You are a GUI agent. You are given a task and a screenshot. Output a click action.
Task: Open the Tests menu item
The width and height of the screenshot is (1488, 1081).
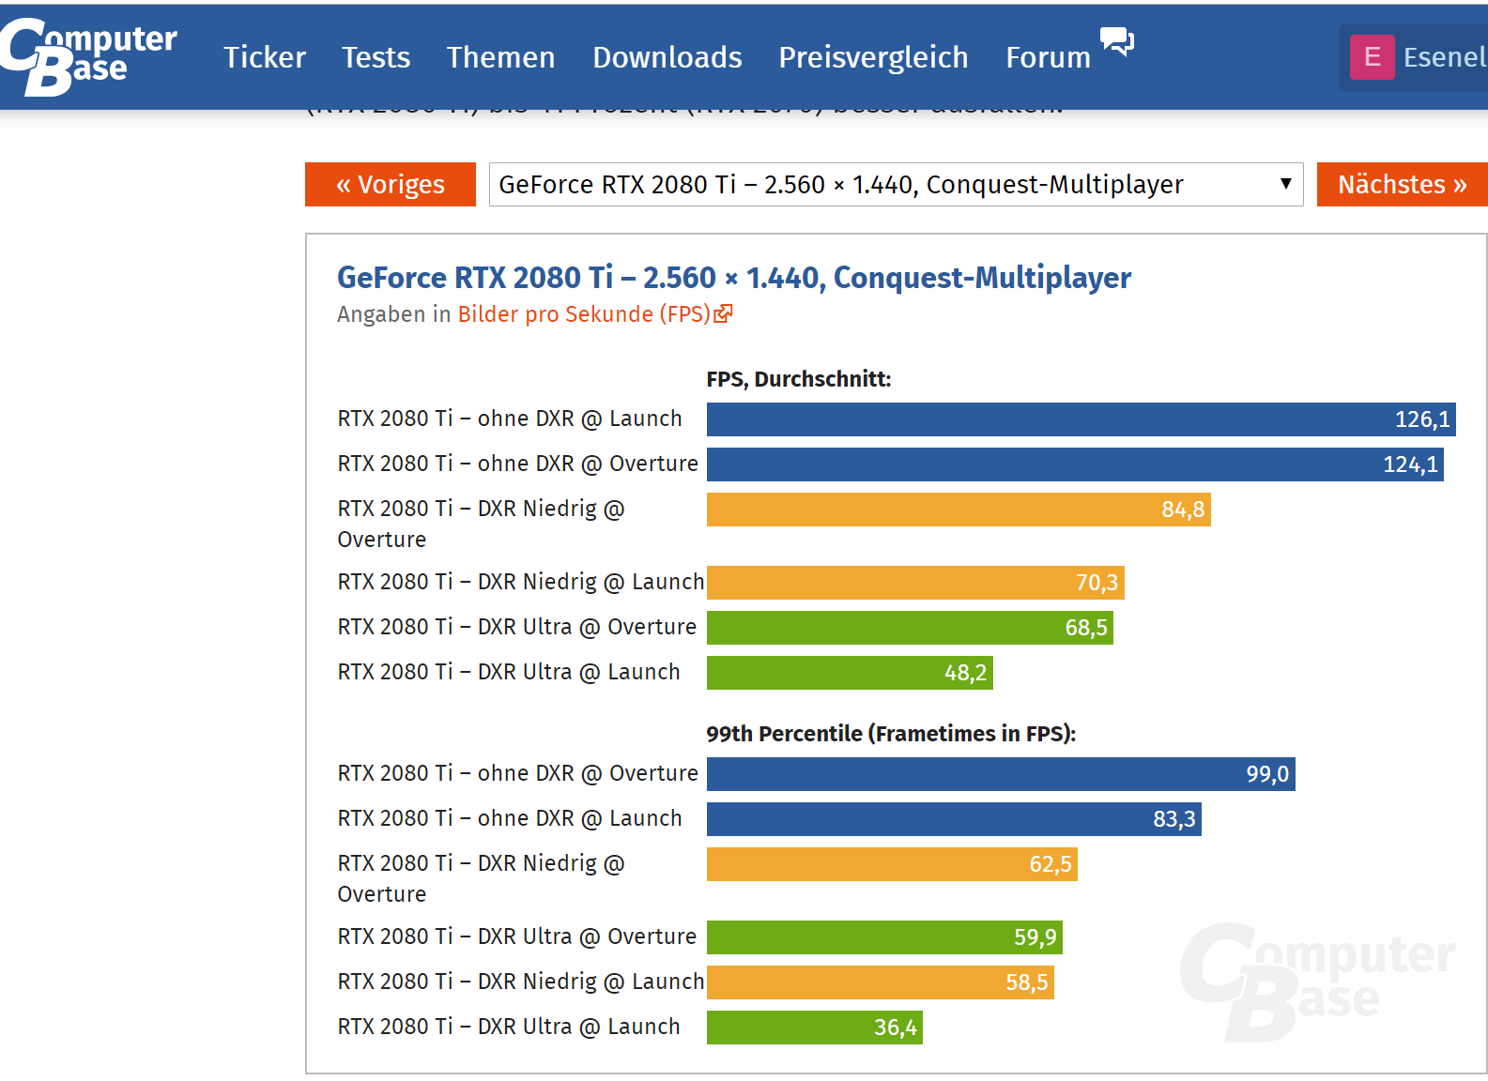point(376,57)
